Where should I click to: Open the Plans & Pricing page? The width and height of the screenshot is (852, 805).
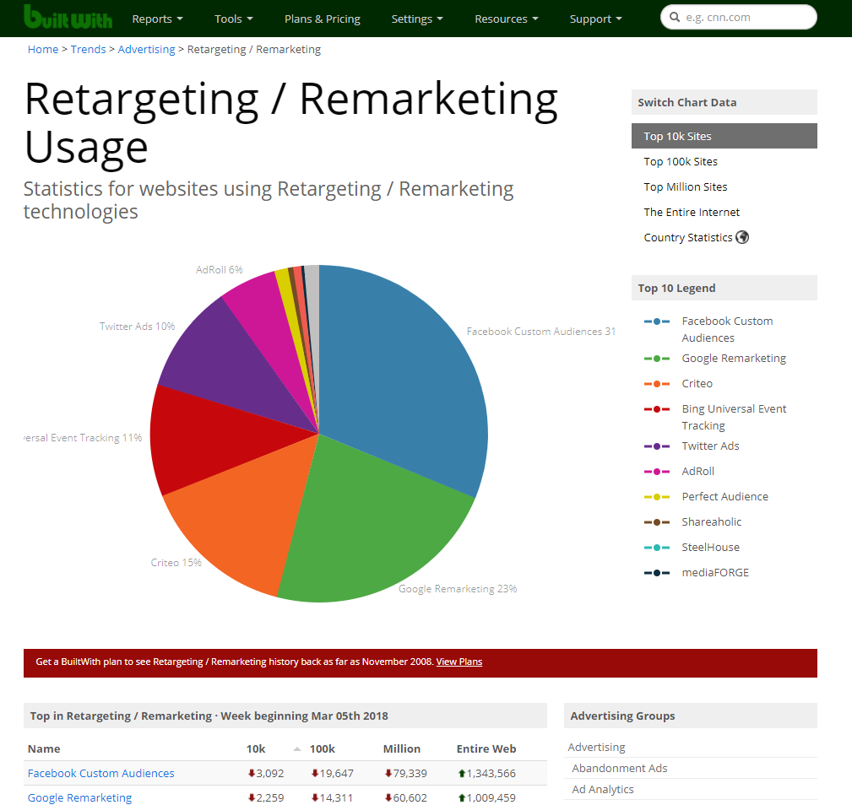[x=323, y=19]
